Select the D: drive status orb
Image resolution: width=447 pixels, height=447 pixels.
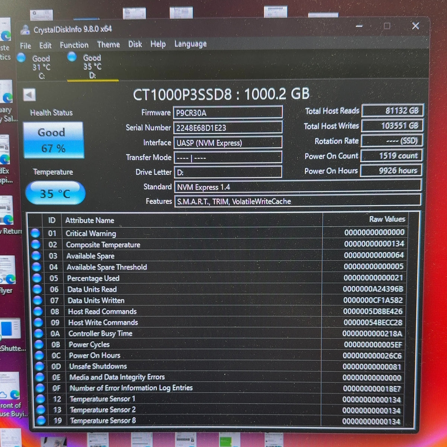[x=72, y=57]
